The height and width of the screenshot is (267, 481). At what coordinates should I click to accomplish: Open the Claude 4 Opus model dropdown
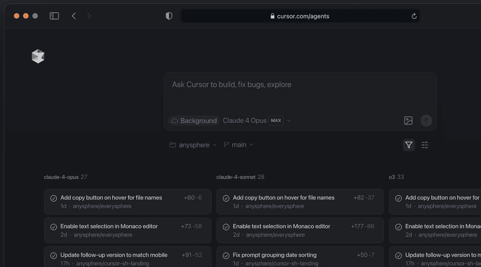coord(245,121)
